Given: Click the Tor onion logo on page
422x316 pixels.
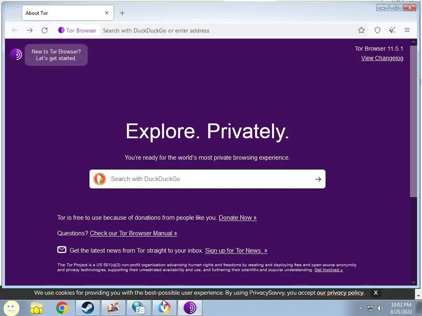Looking at the screenshot, I should coord(16,55).
